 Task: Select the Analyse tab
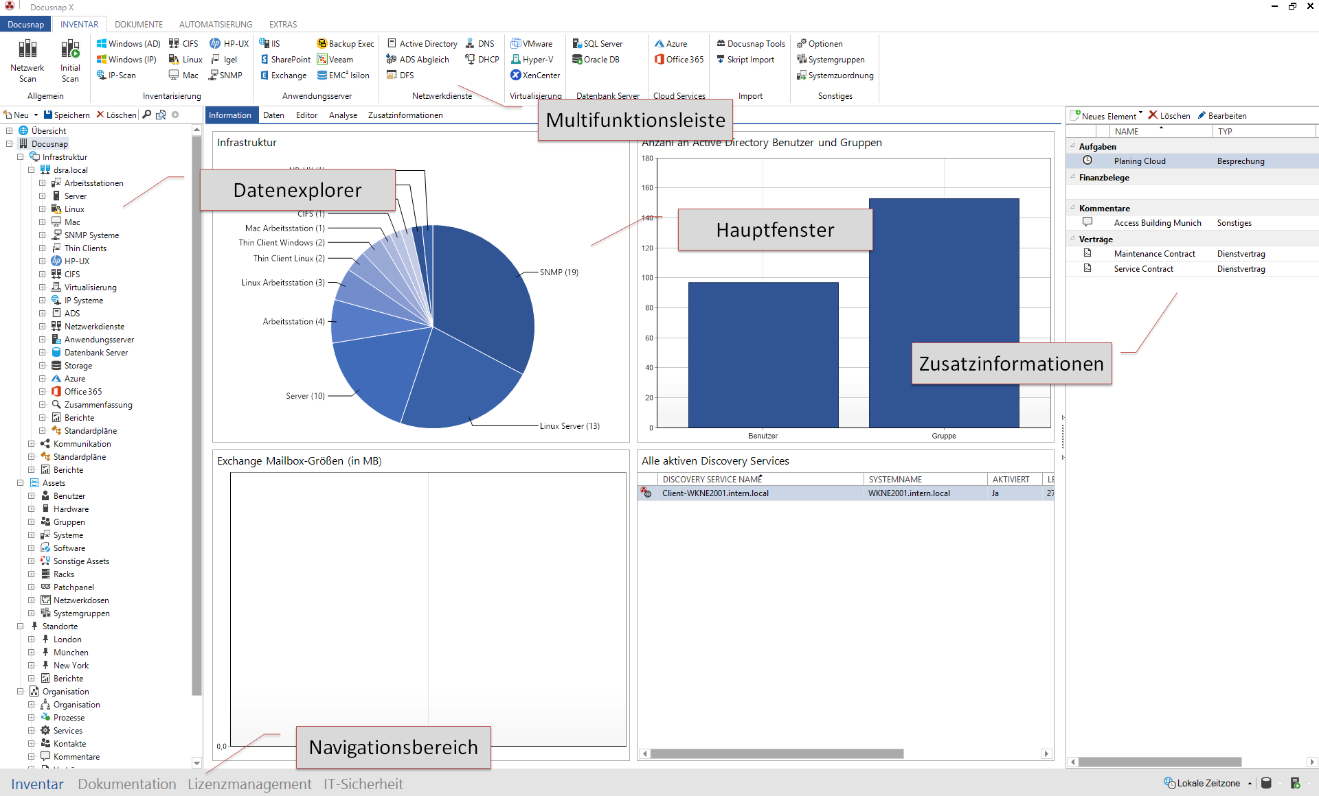point(342,115)
